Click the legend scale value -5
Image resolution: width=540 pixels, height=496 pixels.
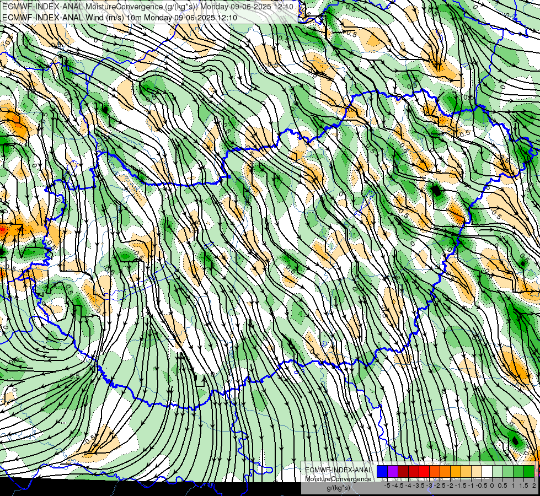tap(387, 486)
